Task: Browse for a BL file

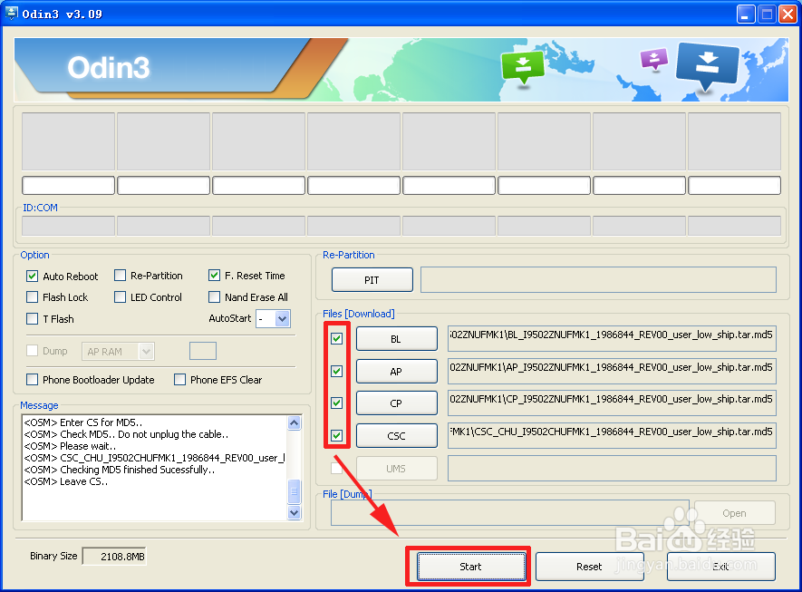Action: pyautogui.click(x=397, y=339)
